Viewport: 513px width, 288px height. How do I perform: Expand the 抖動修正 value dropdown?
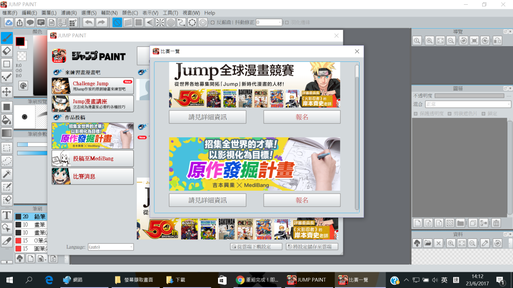click(280, 23)
